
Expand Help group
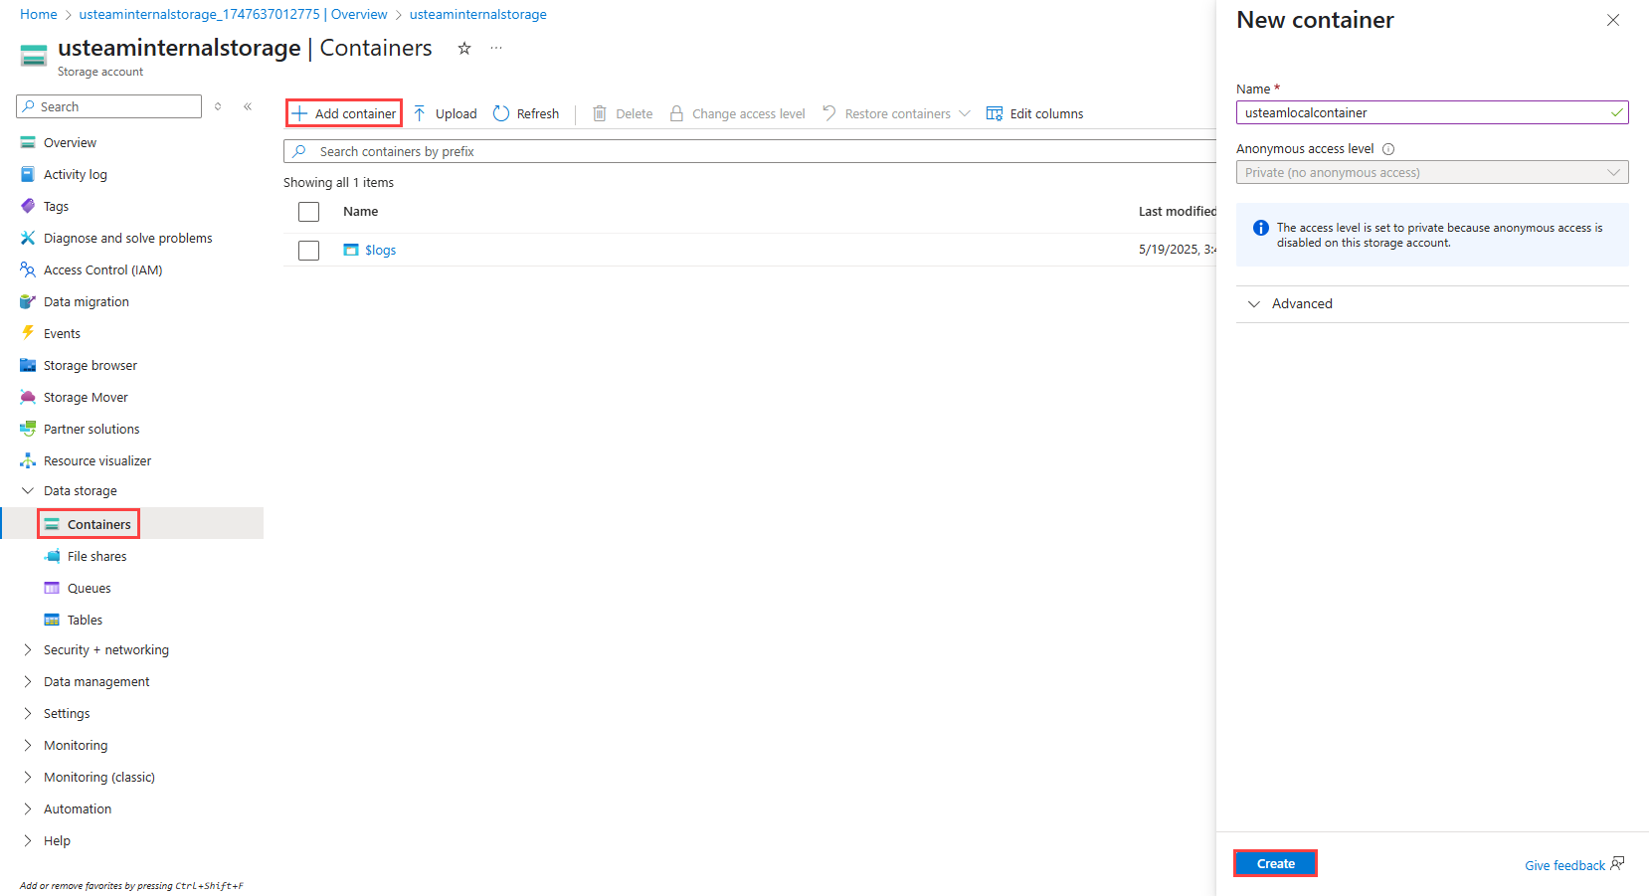click(x=28, y=840)
